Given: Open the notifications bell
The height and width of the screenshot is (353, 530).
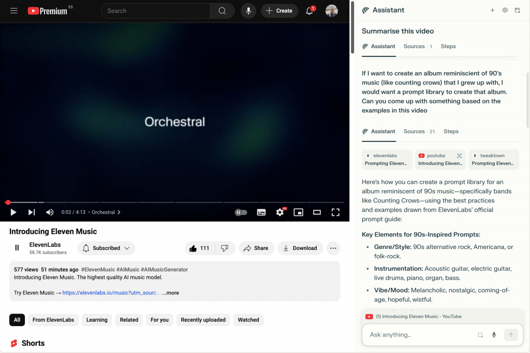Looking at the screenshot, I should tap(310, 11).
